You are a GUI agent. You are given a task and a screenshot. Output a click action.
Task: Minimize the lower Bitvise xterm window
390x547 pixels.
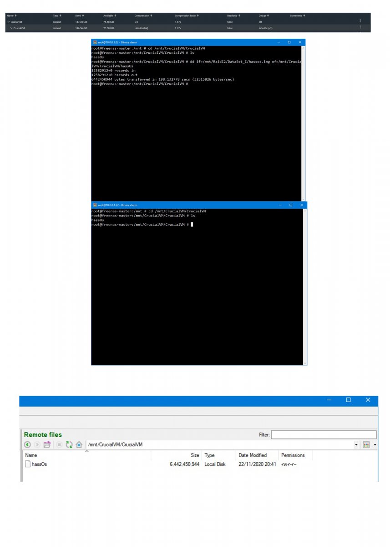click(280, 205)
